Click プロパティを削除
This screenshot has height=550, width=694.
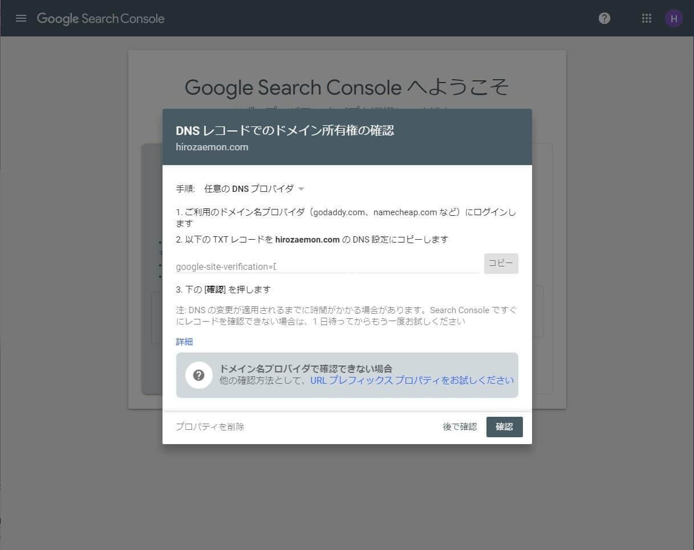click(210, 426)
